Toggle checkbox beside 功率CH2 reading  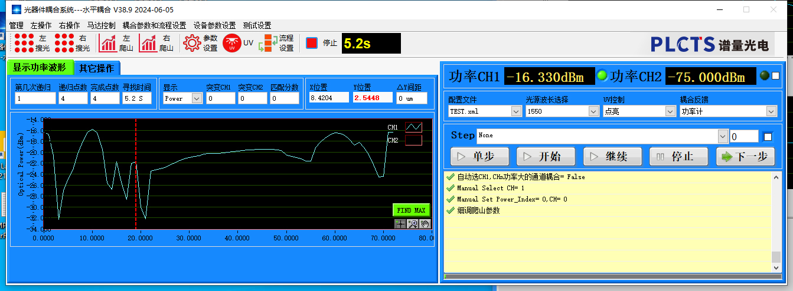click(x=776, y=76)
